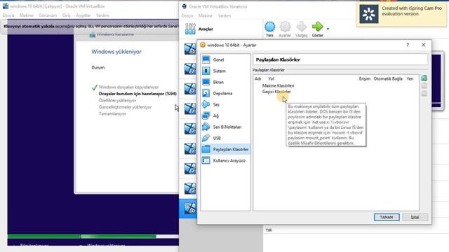This screenshot has height=252, width=449.
Task: Click the VirtualBox Manager title icon
Action: point(184,6)
